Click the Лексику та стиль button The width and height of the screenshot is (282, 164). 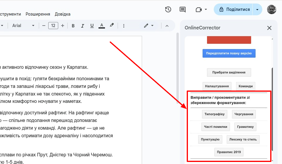click(x=243, y=139)
